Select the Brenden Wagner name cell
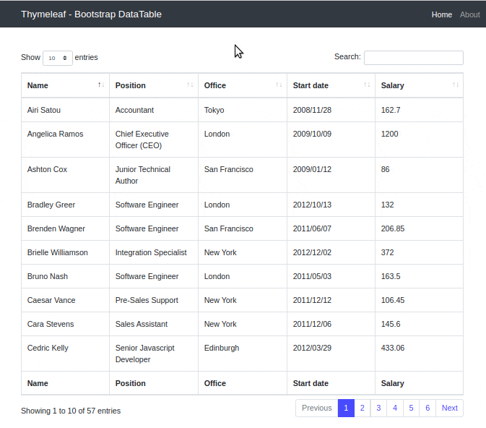This screenshot has width=486, height=428. click(66, 228)
